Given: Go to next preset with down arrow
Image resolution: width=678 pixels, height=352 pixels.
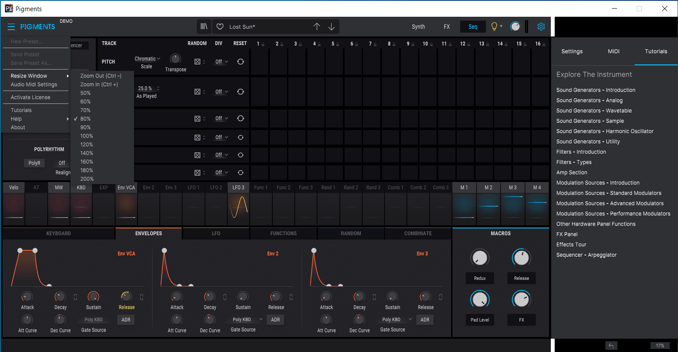Looking at the screenshot, I should pyautogui.click(x=331, y=27).
